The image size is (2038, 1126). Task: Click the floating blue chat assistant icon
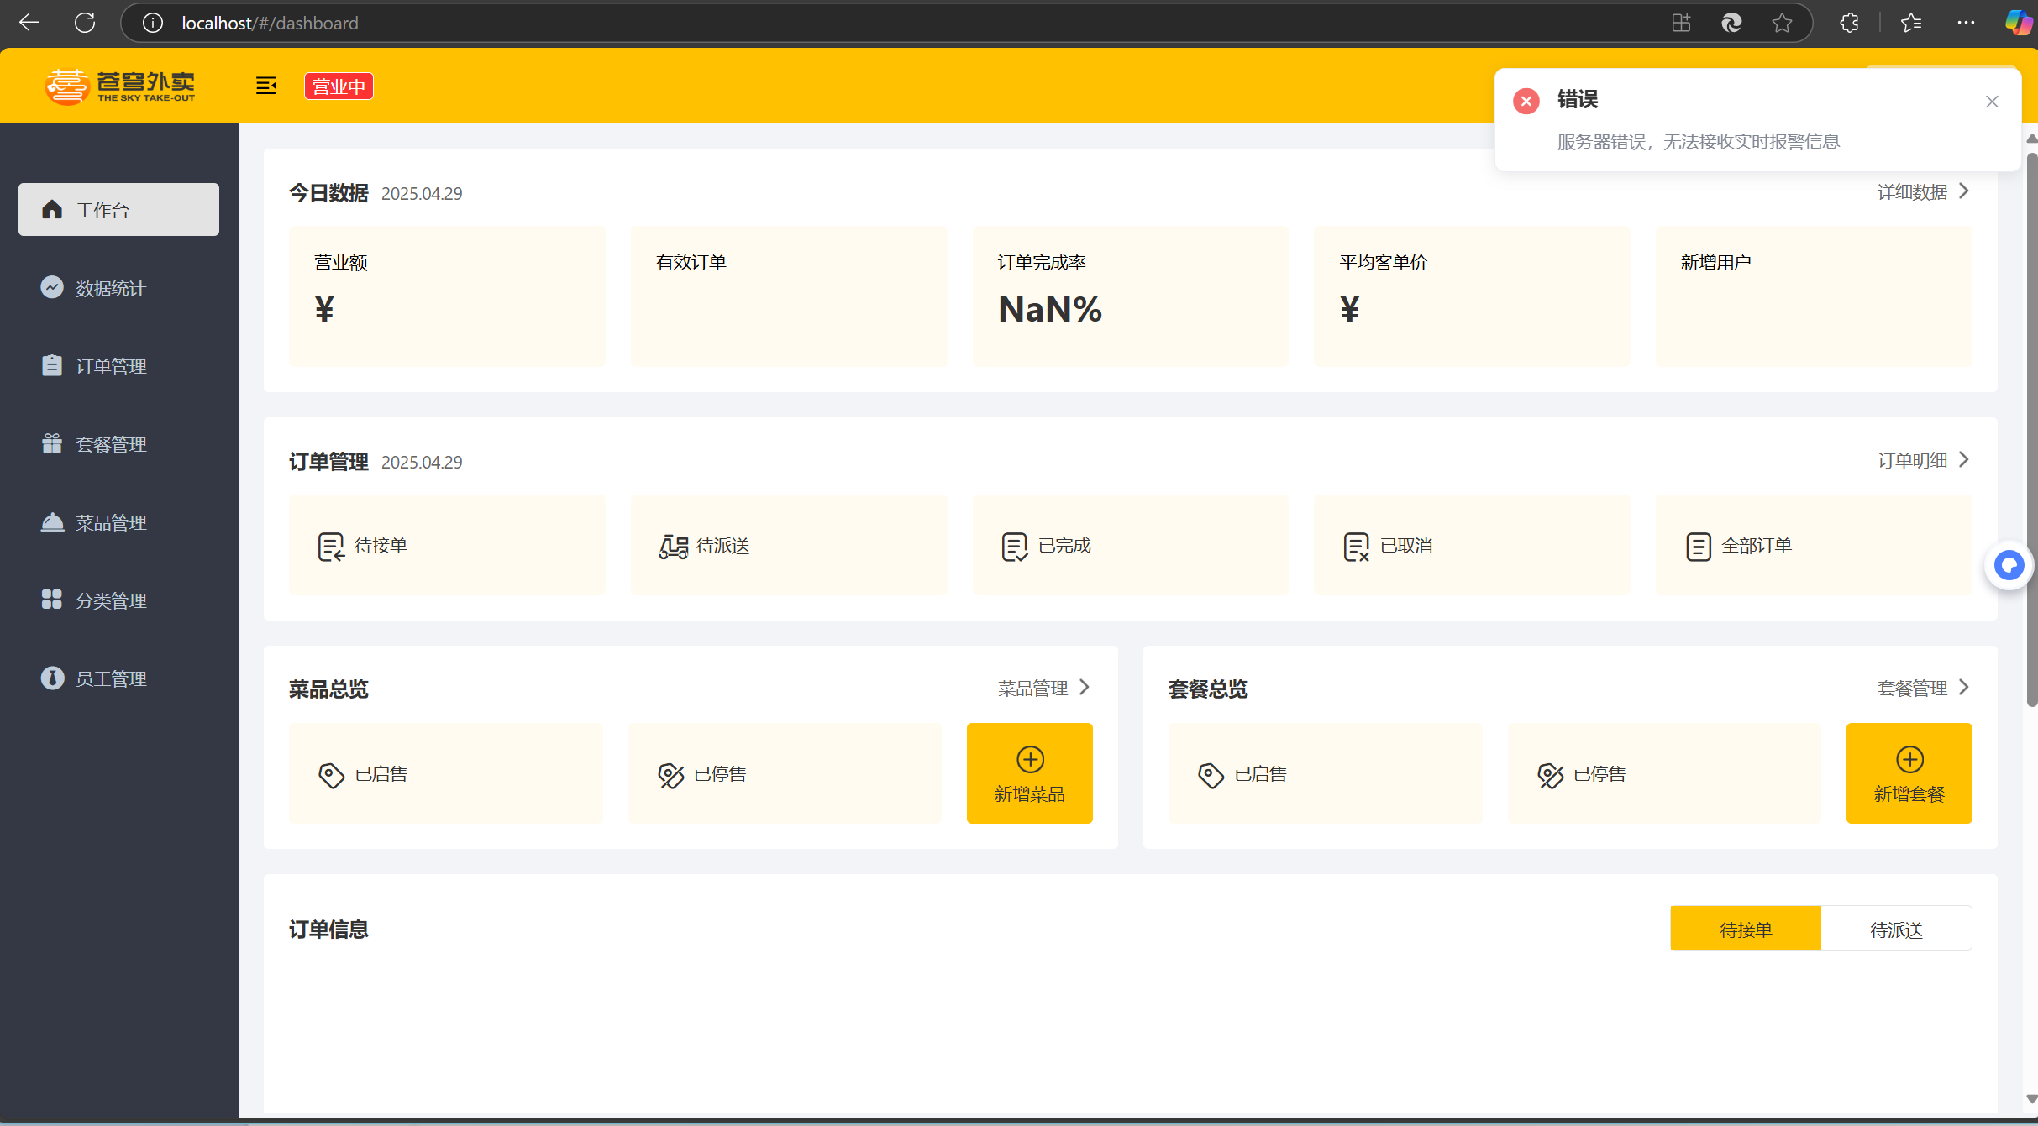2009,565
